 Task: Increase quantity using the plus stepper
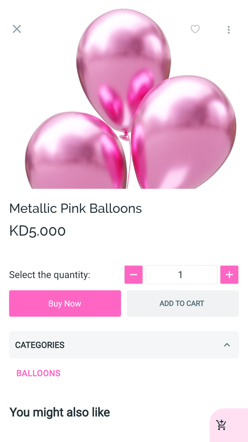click(229, 274)
